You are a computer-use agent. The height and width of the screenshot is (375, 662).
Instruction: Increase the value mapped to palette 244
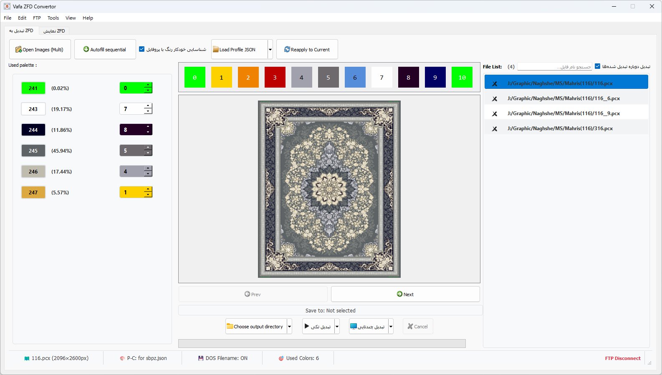[148, 127]
